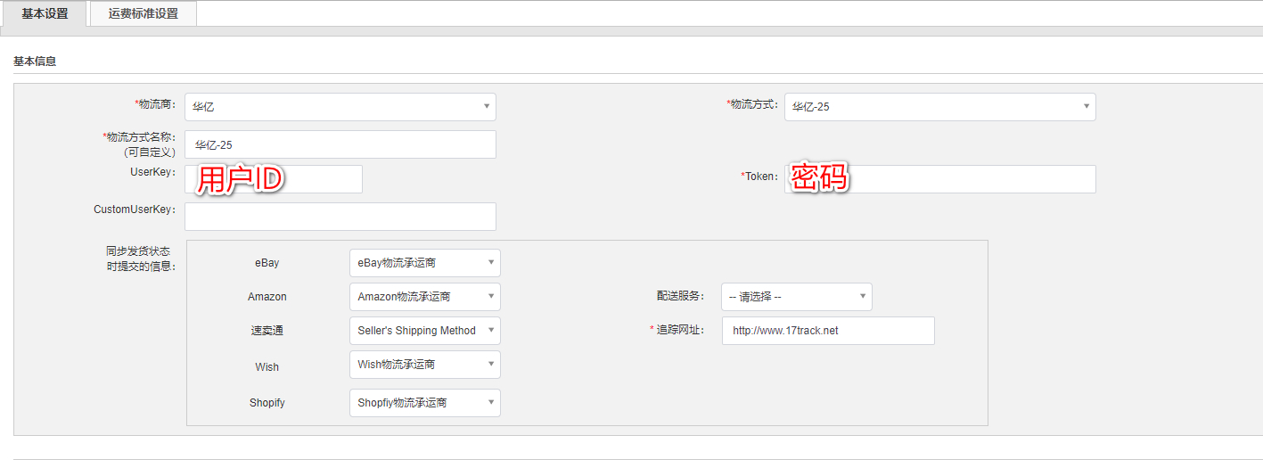The height and width of the screenshot is (460, 1263).
Task: Switch to the 基本设置 tab
Action: (x=44, y=13)
